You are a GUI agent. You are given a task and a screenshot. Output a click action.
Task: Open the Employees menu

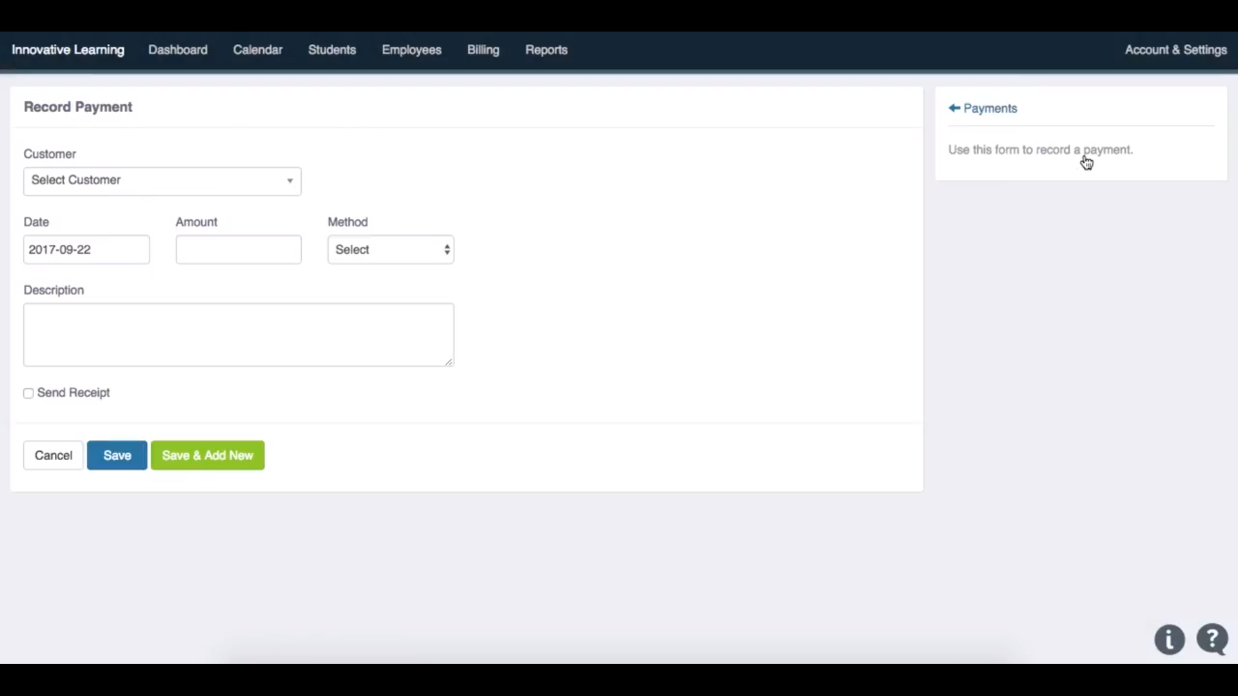pos(411,50)
